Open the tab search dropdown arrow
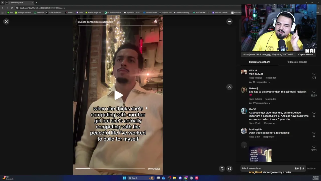Screen dimensions: 321x181 [3, 3]
